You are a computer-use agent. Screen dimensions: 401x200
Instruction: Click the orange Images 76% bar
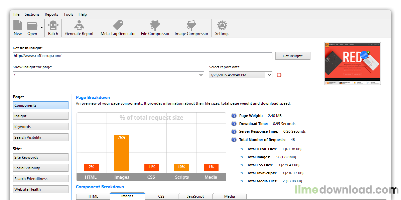click(122, 153)
